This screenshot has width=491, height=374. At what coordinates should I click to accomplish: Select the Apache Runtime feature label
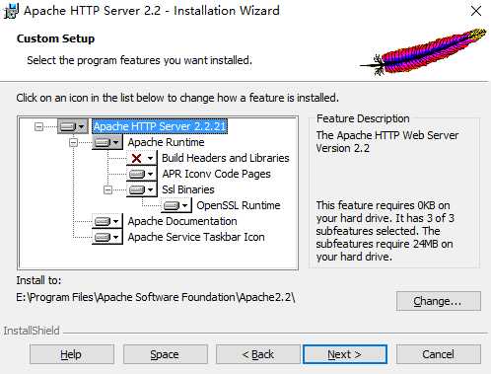coord(166,142)
